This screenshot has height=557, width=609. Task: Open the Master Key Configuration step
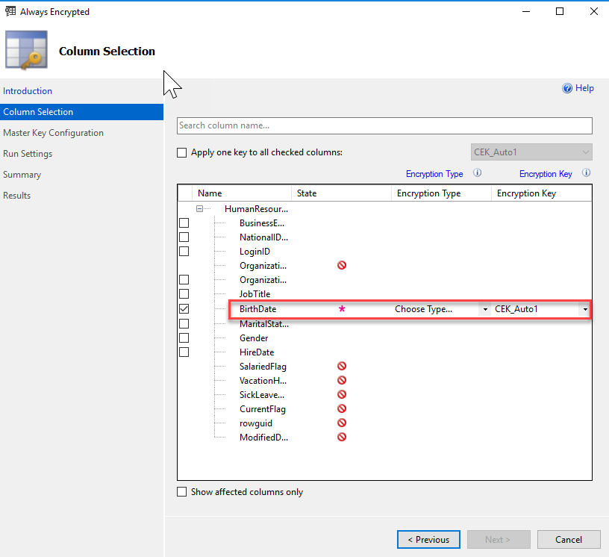tap(53, 133)
